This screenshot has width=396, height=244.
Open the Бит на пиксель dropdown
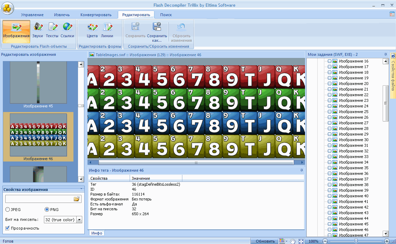click(x=79, y=220)
